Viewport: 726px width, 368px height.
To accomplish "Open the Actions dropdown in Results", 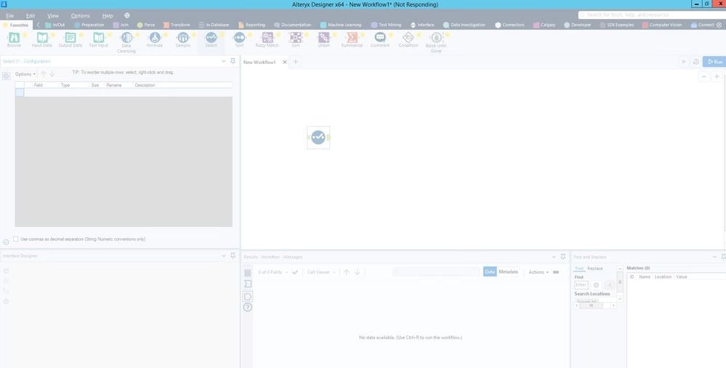I will point(539,272).
